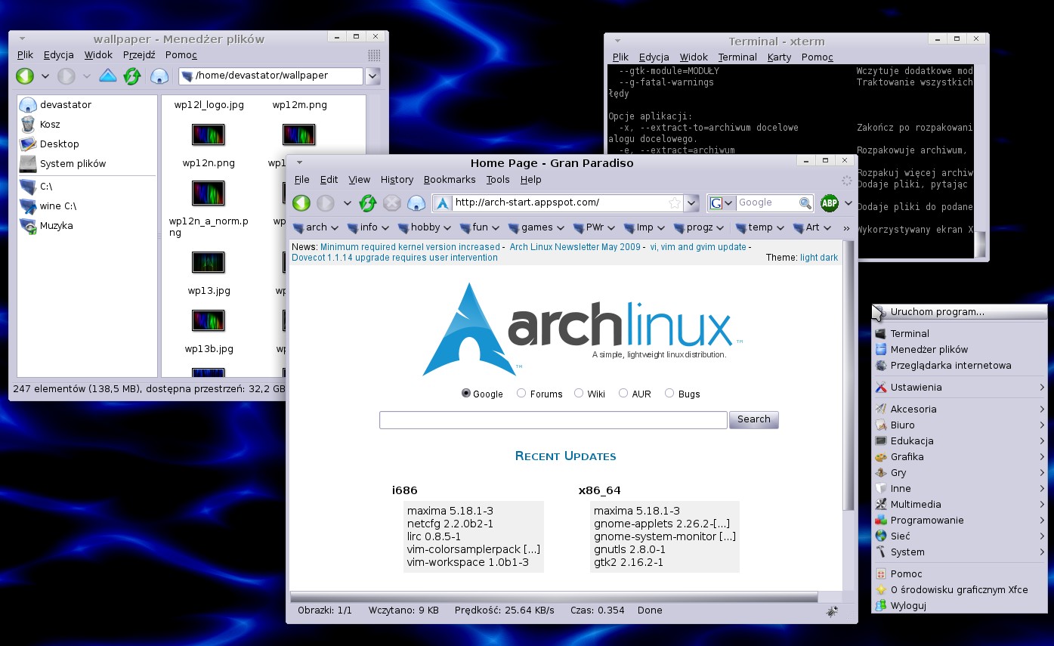
Task: Show more bookmarks chevron
Action: pyautogui.click(x=846, y=227)
